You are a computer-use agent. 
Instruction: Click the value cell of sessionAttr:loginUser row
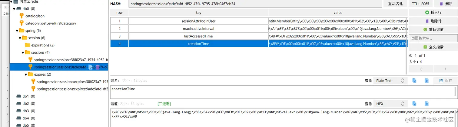click(338, 21)
